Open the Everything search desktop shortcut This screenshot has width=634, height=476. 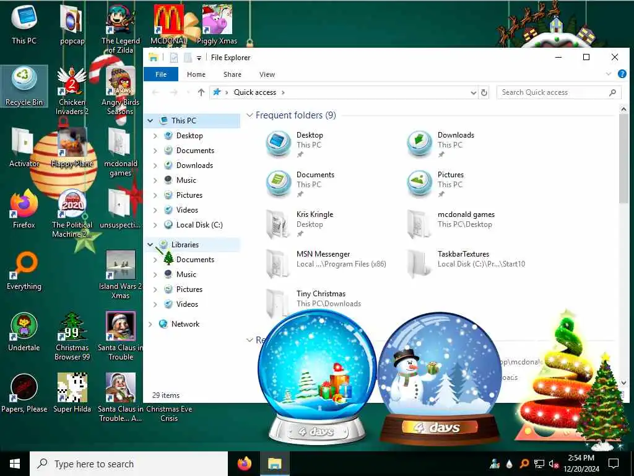coord(24,270)
